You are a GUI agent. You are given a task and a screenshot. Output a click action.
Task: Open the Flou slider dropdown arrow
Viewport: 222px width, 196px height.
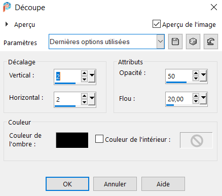[x=203, y=98]
